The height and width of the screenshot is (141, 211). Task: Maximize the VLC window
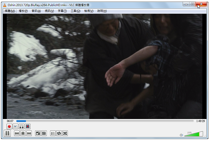193,4
